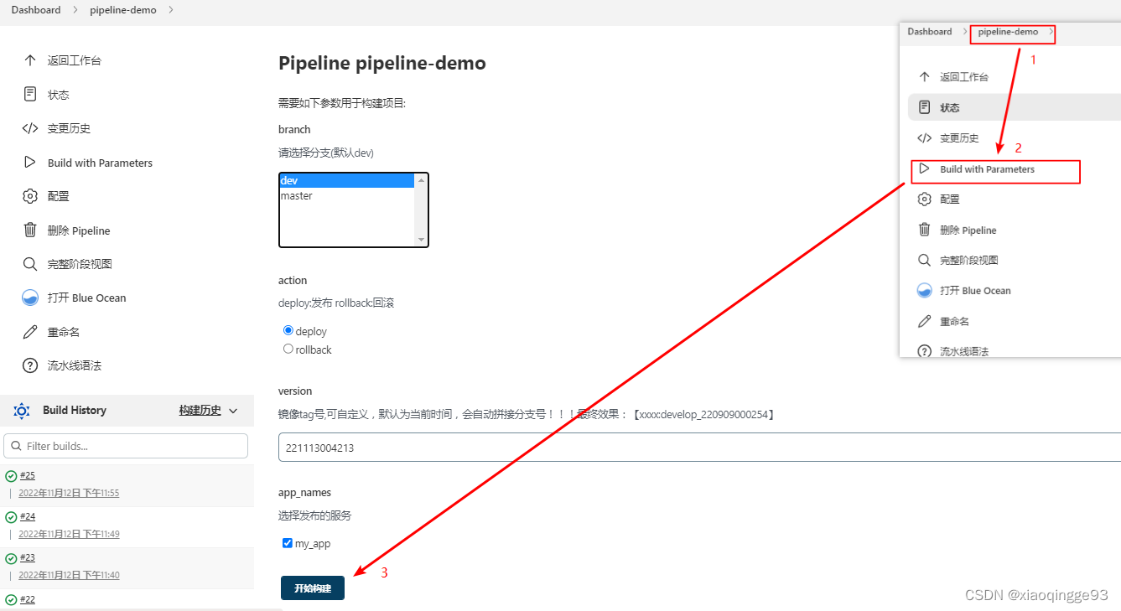Select the rollback radio button
Screen dimensions: 1121x611
[x=288, y=349]
